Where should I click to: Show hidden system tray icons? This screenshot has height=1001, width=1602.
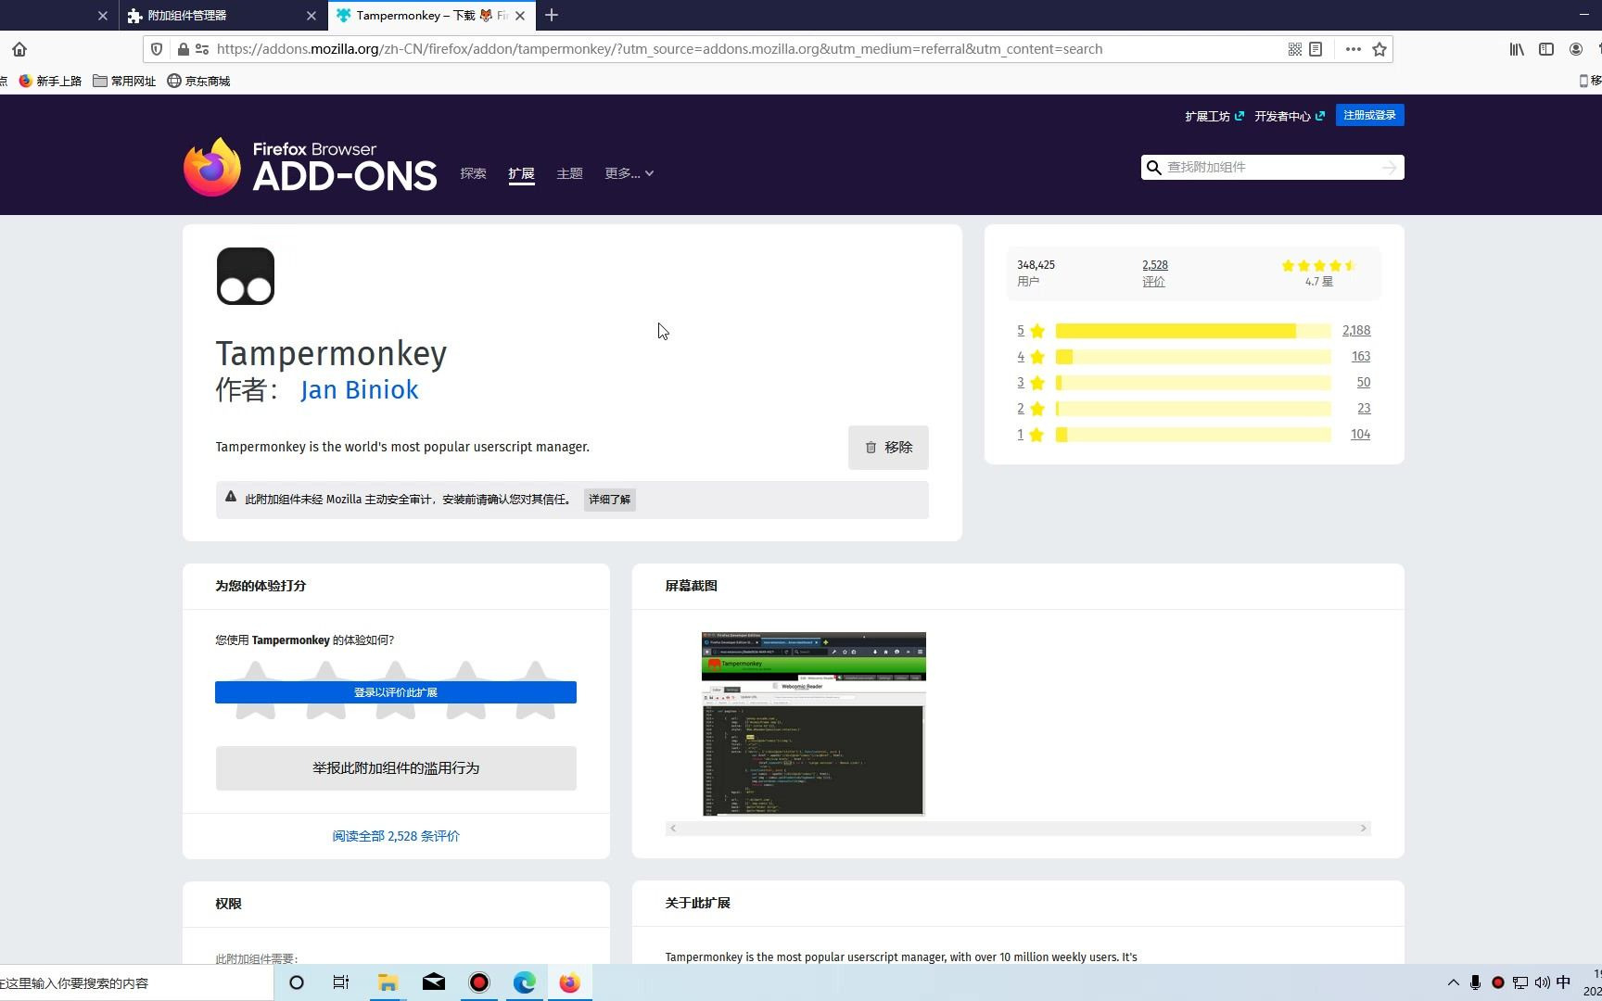coord(1453,982)
